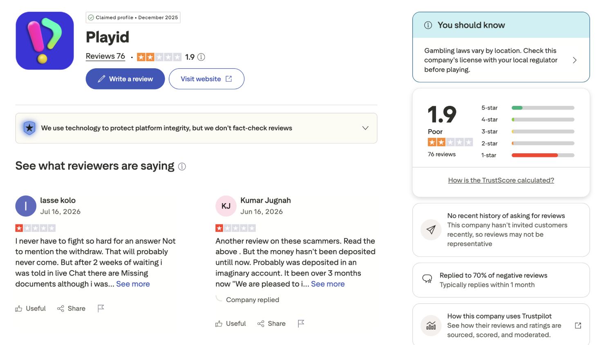Open the lasse kolo reviewer name

pos(58,200)
